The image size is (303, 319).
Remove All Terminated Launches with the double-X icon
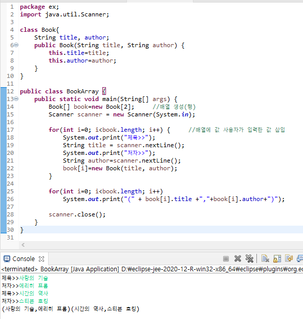[249, 258]
